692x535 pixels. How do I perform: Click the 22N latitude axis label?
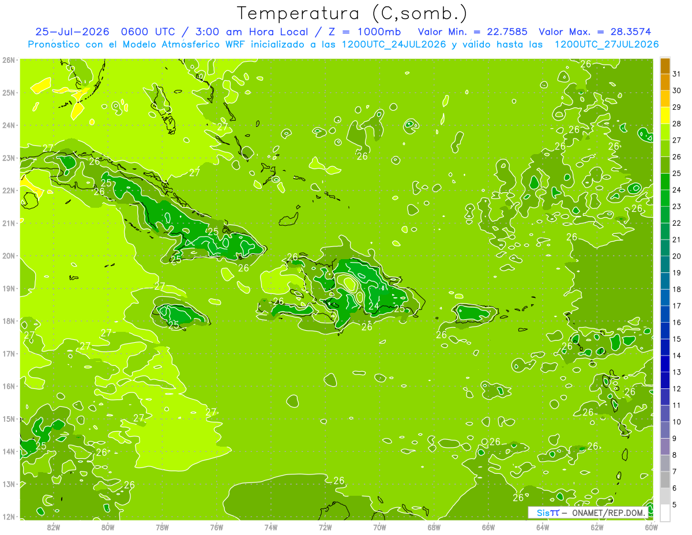pyautogui.click(x=8, y=190)
